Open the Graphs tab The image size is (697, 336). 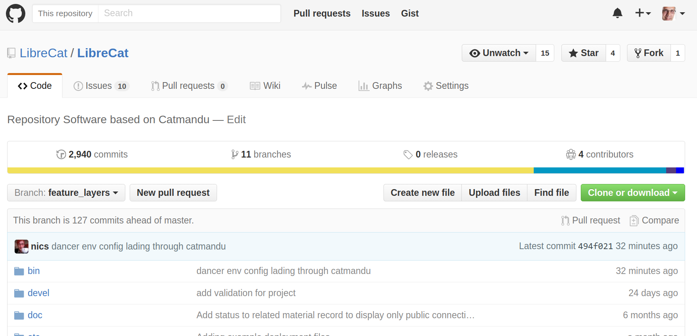tap(380, 86)
